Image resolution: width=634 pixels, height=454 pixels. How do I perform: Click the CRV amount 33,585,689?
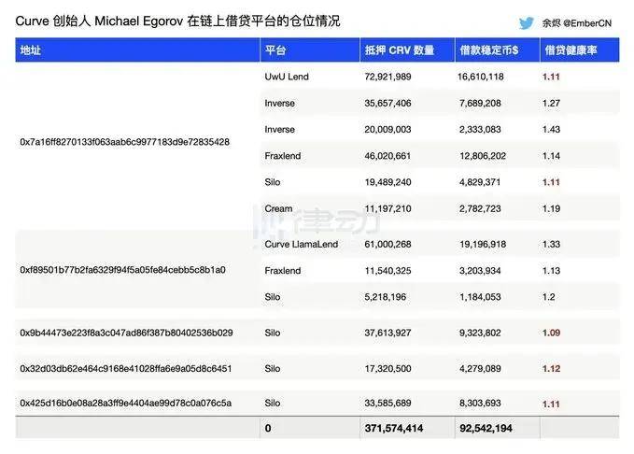point(387,403)
